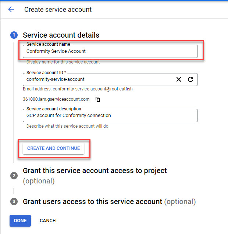Click into the Service account ID field
228x234 pixels.
(x=99, y=79)
